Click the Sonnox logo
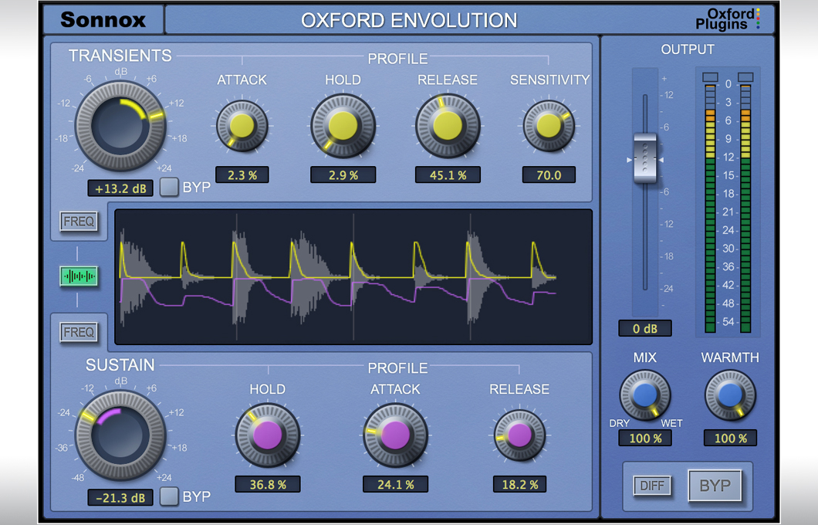The image size is (818, 525). 103,20
